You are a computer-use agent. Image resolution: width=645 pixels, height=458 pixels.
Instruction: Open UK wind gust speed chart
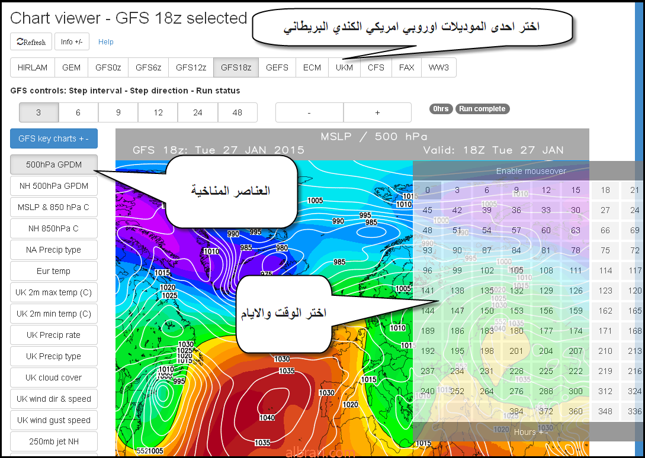pyautogui.click(x=54, y=420)
